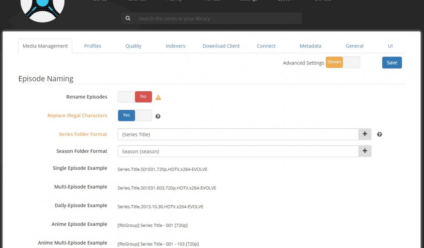Focus the series search field
This screenshot has width=424, height=248.
[218, 18]
